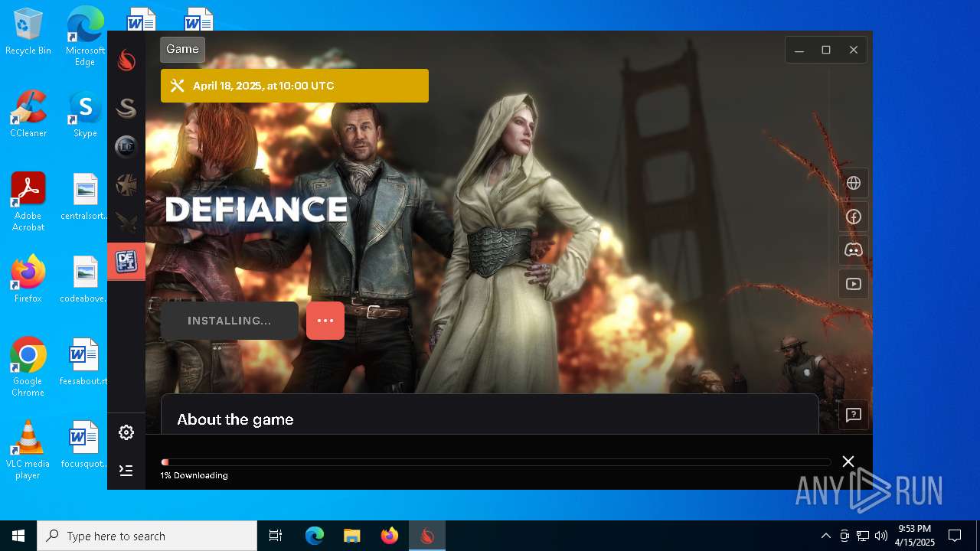Minimize the launcher window
Image resolution: width=980 pixels, height=551 pixels.
coord(799,50)
